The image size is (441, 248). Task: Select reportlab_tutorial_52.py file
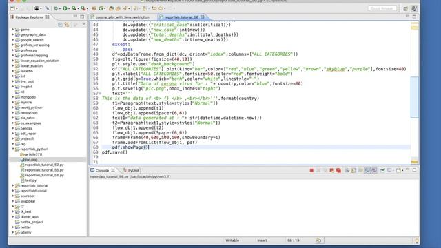(x=44, y=165)
